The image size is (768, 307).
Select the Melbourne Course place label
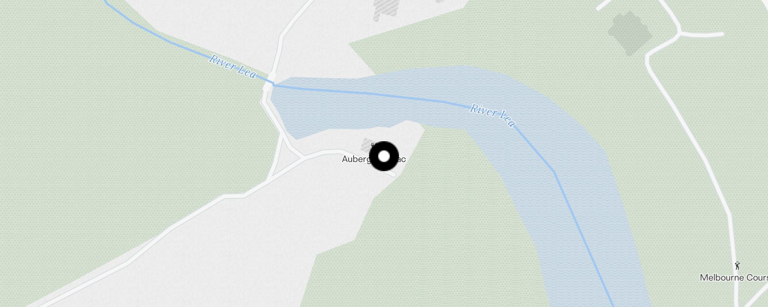[x=733, y=277]
